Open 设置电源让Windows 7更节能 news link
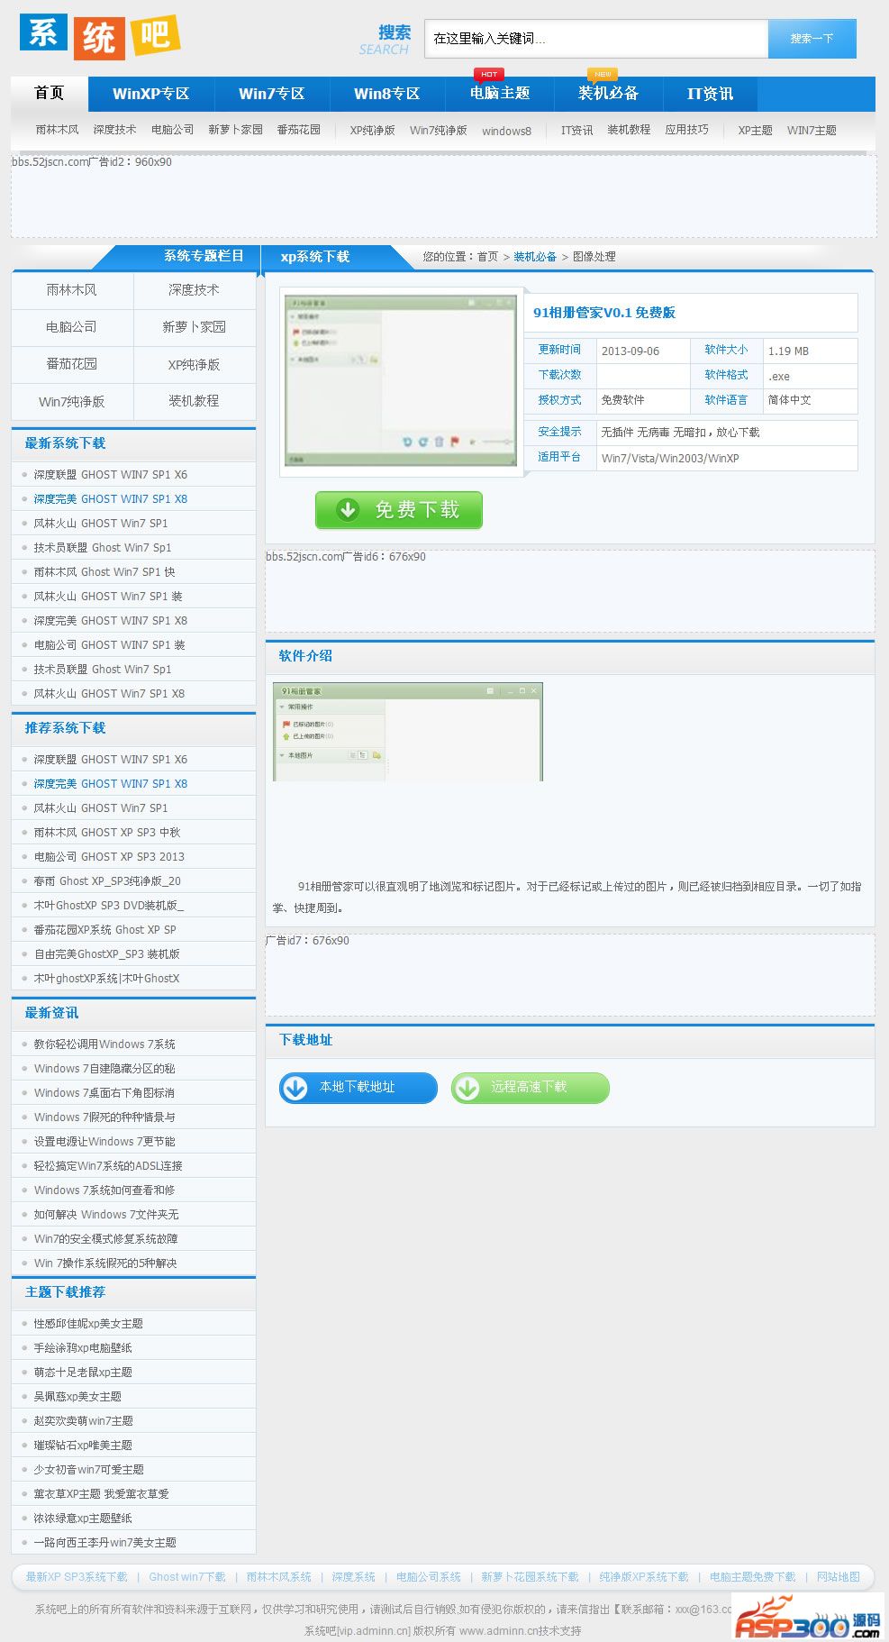889x1642 pixels. [104, 1142]
